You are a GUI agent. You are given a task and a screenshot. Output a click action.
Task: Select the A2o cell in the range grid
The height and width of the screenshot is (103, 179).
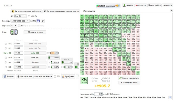click(82, 73)
